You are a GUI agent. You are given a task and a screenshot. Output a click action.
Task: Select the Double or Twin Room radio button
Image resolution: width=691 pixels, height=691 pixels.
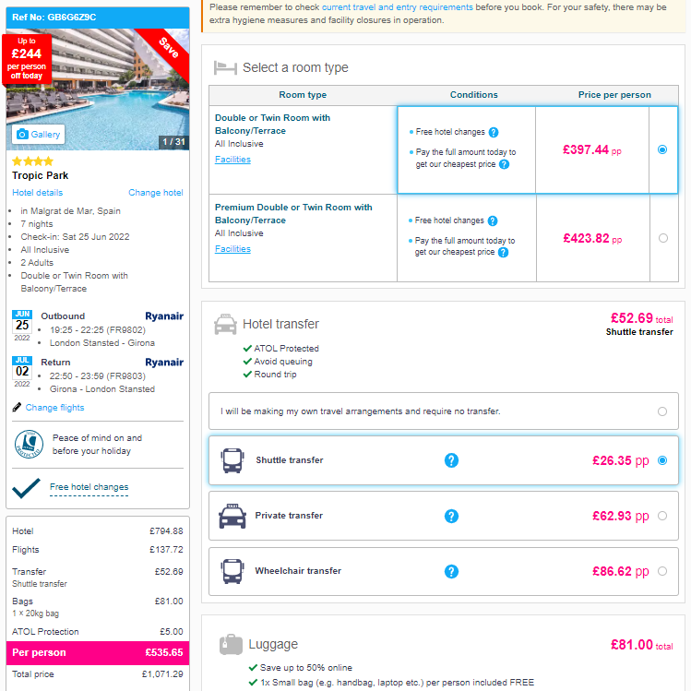pos(661,149)
